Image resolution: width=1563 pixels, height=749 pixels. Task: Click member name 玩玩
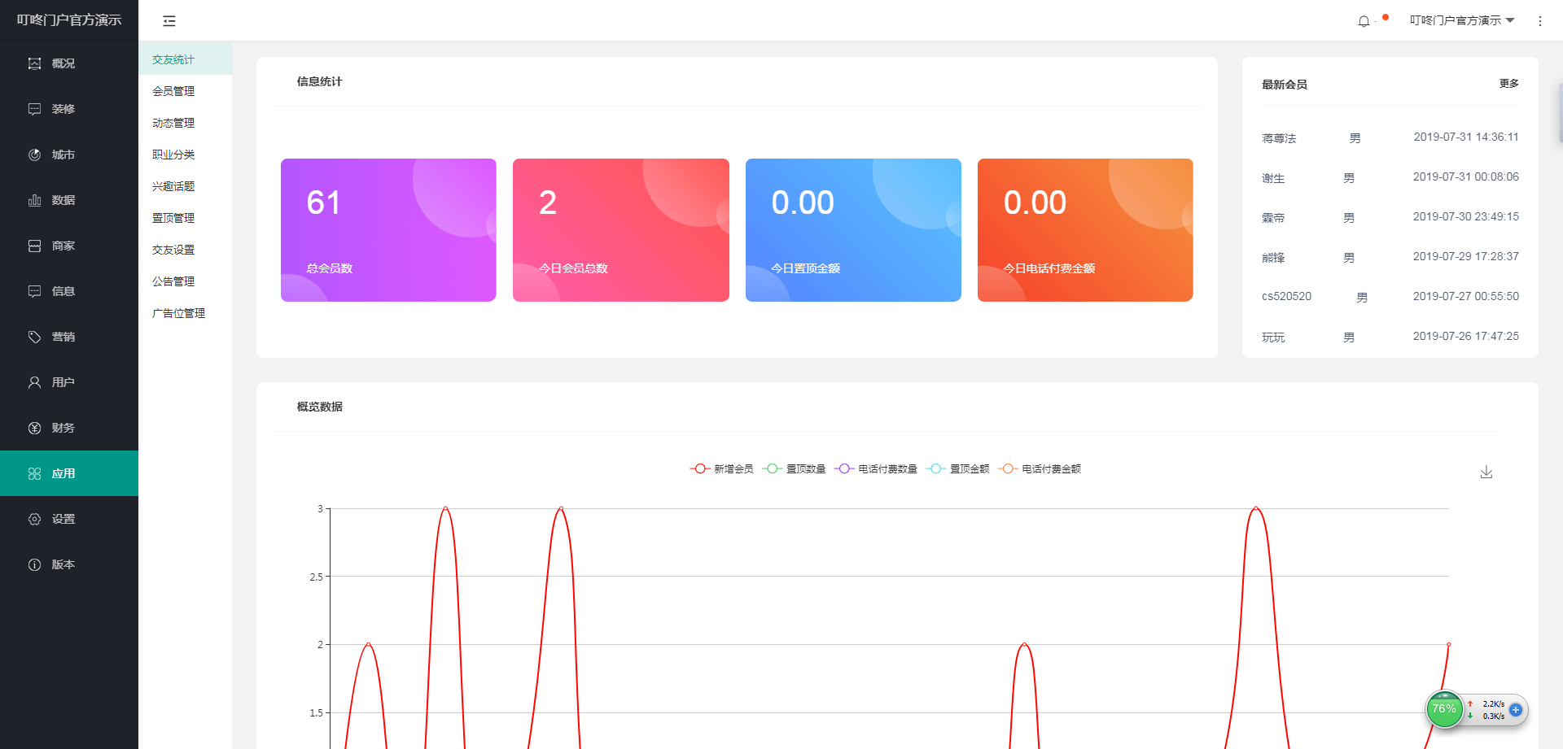click(1273, 337)
